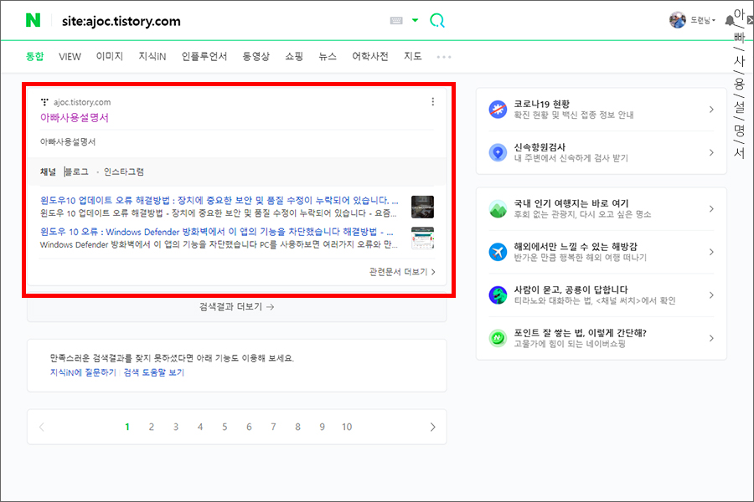Viewport: 754px width, 502px height.
Task: Open the Windows Defender 방화벽 article link
Action: point(217,232)
